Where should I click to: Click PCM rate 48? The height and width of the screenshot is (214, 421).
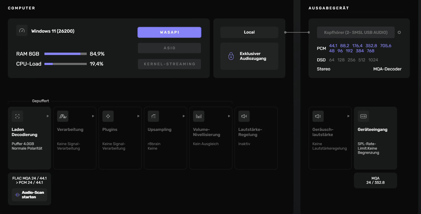pyautogui.click(x=332, y=51)
